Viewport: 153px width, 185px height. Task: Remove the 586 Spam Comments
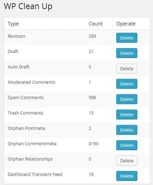click(x=127, y=99)
